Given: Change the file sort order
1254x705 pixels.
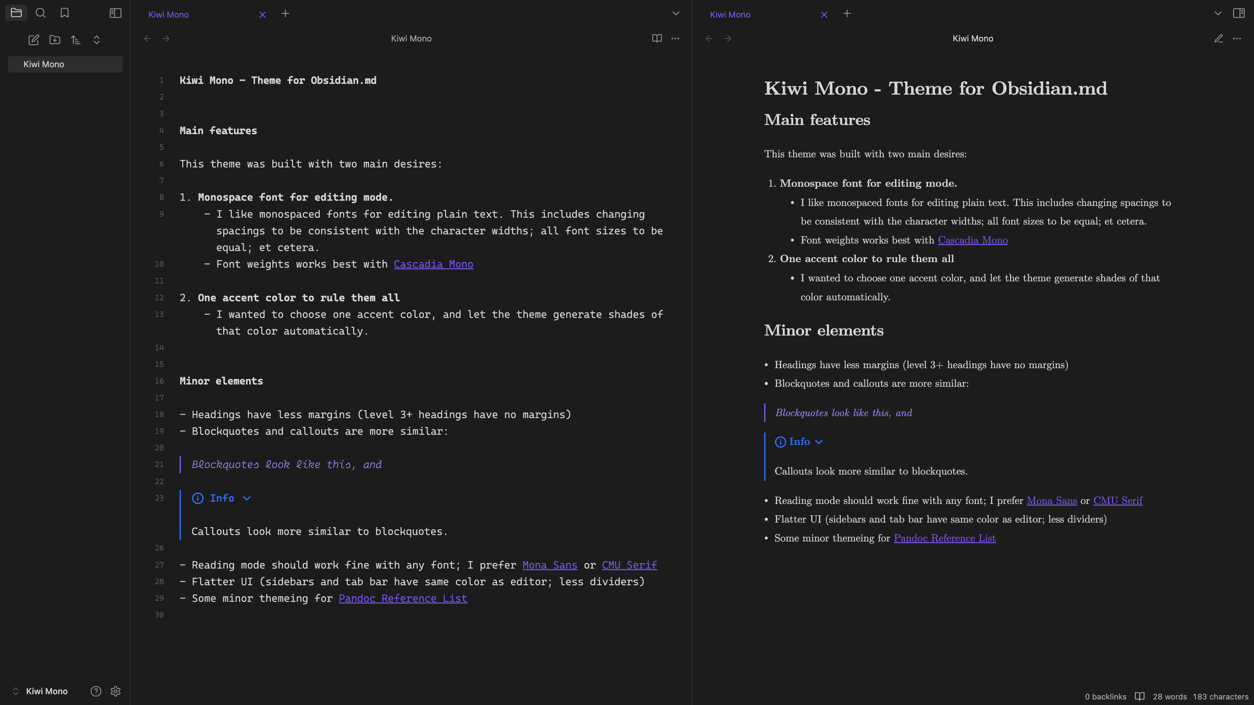Looking at the screenshot, I should pos(75,40).
